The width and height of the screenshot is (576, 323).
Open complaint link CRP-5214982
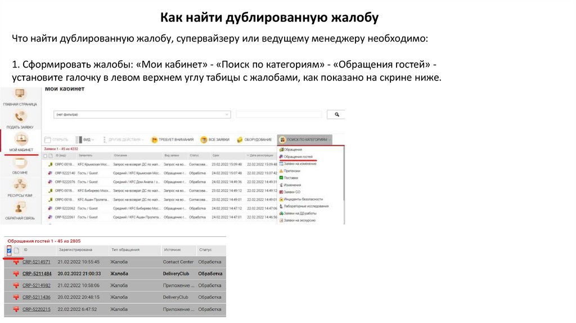coord(37,285)
